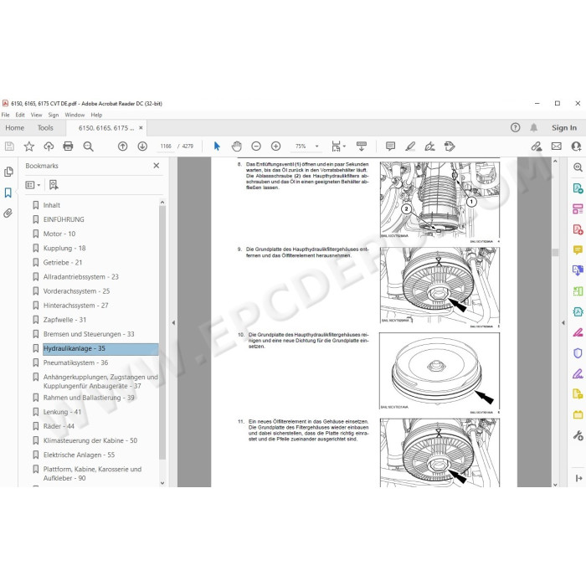
Task: Click the Sign In link
Action: coord(564,128)
